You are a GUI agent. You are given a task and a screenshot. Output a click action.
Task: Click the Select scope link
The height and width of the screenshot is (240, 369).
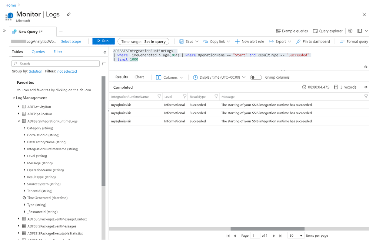pos(71,41)
